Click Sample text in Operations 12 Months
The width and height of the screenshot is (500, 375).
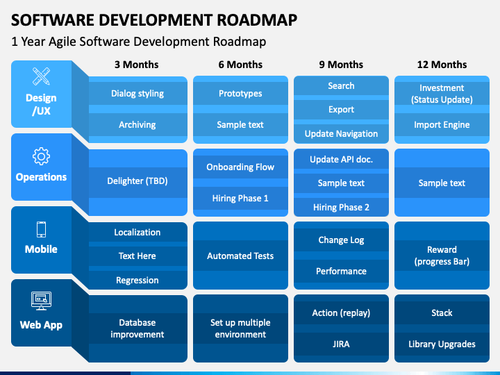(x=442, y=183)
